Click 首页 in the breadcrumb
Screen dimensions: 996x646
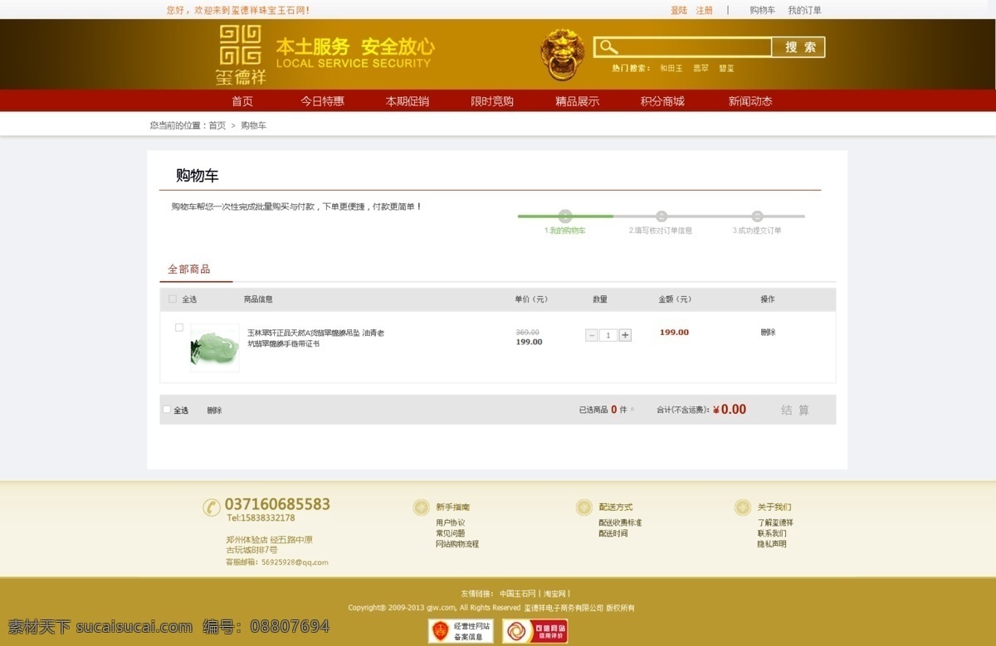pyautogui.click(x=217, y=125)
